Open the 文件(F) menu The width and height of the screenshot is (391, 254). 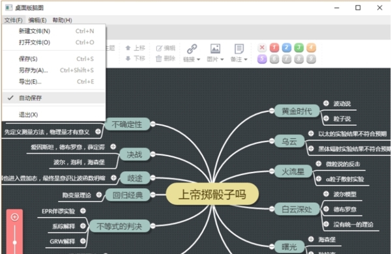point(14,20)
